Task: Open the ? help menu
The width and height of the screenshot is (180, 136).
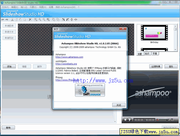Action: (x=79, y=7)
